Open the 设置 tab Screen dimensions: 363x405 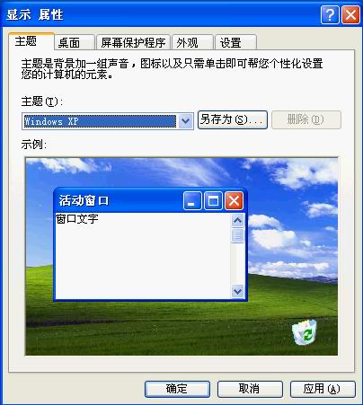point(235,42)
